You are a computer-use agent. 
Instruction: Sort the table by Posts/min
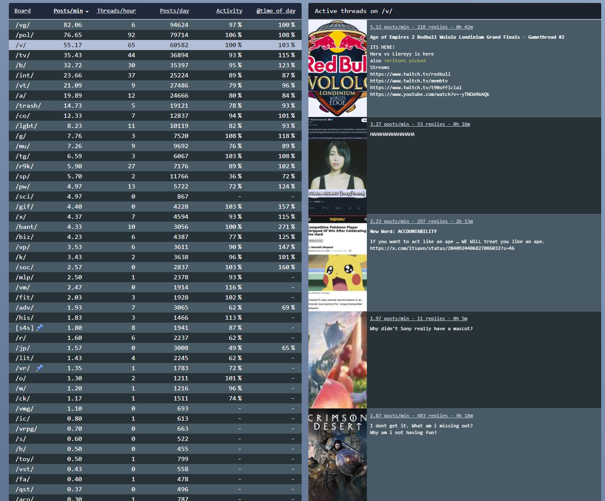click(71, 11)
